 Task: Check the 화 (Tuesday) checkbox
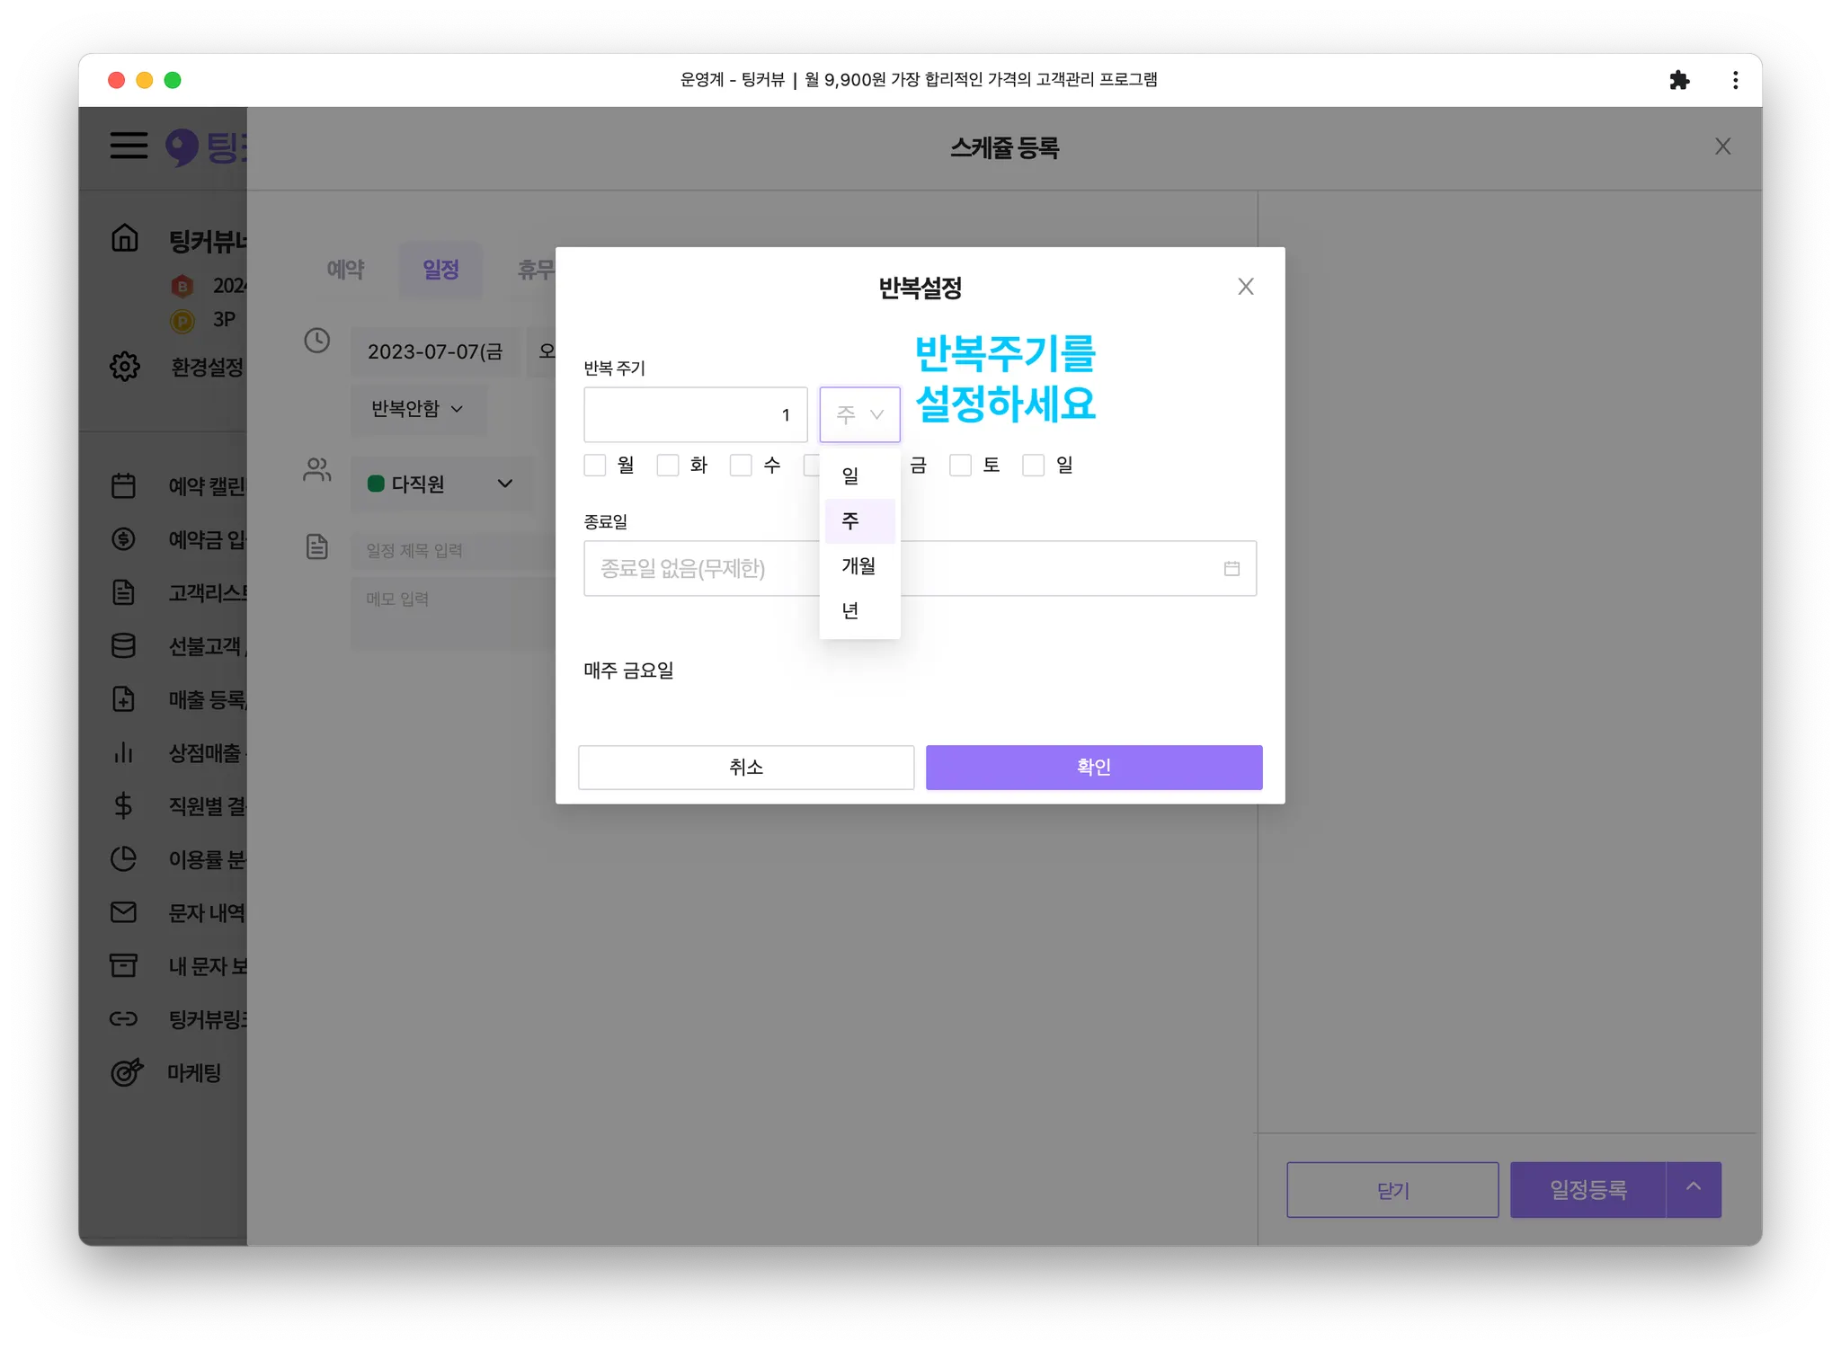[668, 466]
